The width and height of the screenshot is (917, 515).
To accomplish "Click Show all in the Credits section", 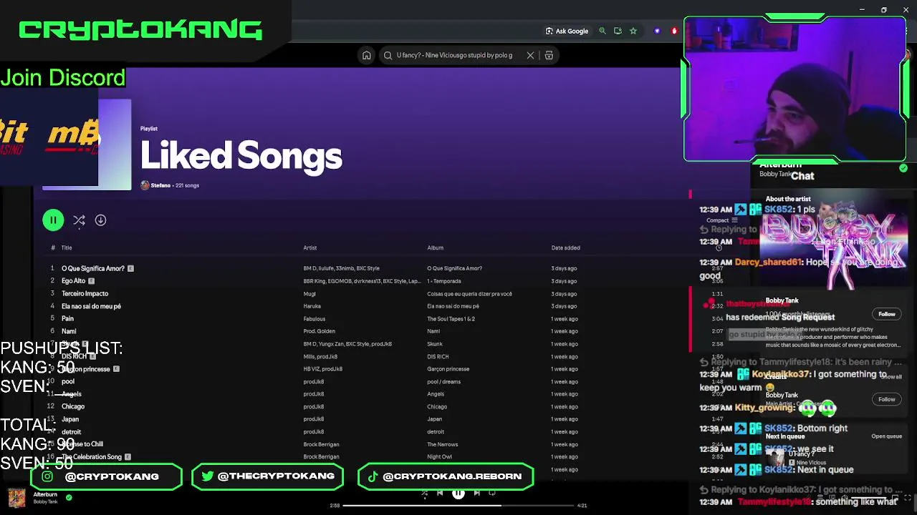I will point(891,377).
